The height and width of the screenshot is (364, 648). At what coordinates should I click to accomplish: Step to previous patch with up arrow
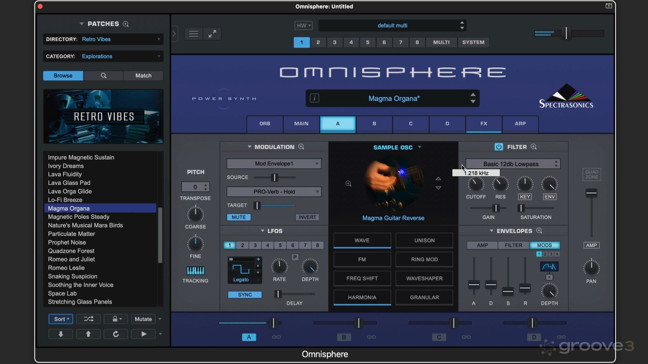pyautogui.click(x=88, y=334)
